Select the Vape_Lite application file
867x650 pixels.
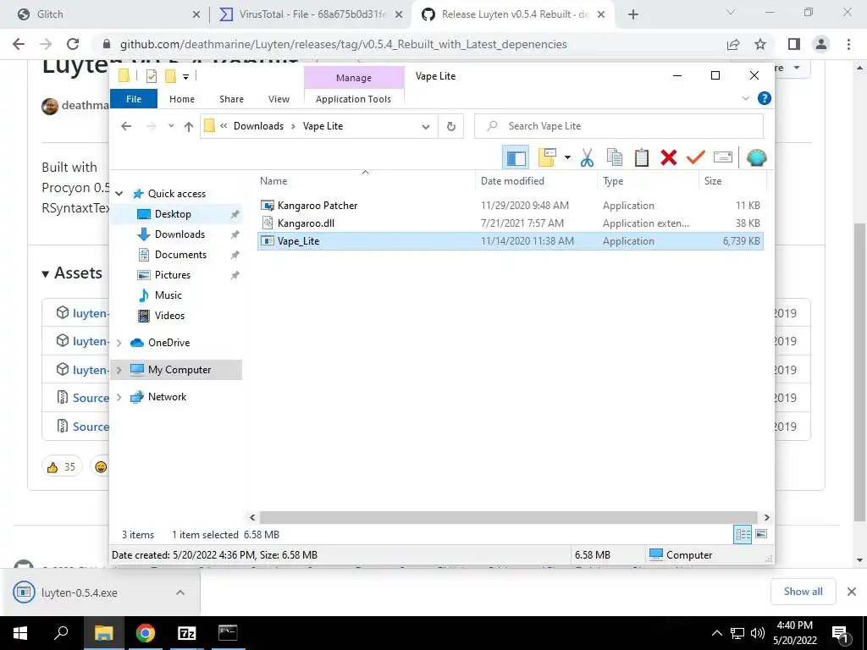[511, 241]
